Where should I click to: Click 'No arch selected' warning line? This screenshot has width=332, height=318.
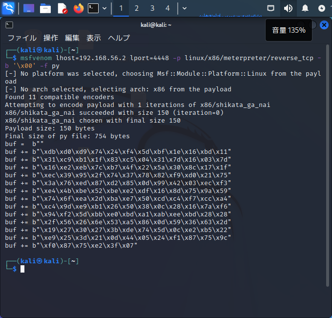[118, 89]
